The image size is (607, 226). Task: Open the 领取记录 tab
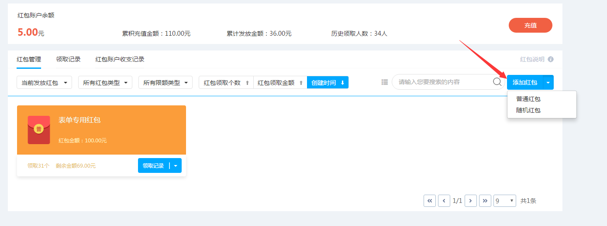pos(68,59)
